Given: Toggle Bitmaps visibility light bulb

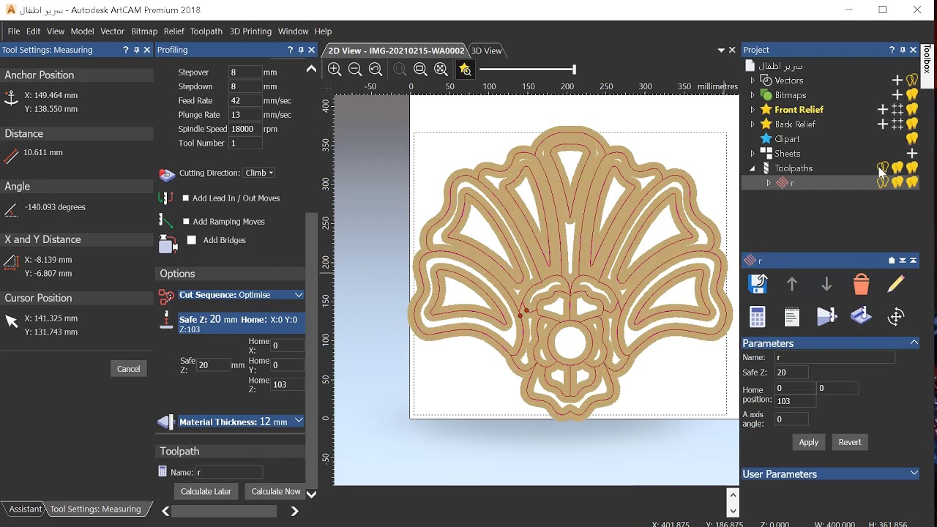Looking at the screenshot, I should coord(912,95).
